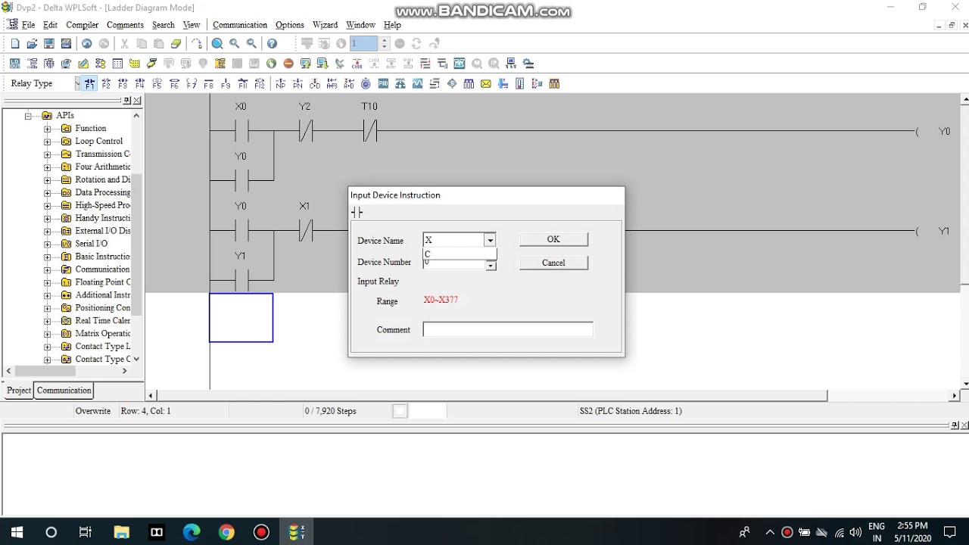Click the Help question mark icon
This screenshot has height=545, width=969.
click(272, 44)
